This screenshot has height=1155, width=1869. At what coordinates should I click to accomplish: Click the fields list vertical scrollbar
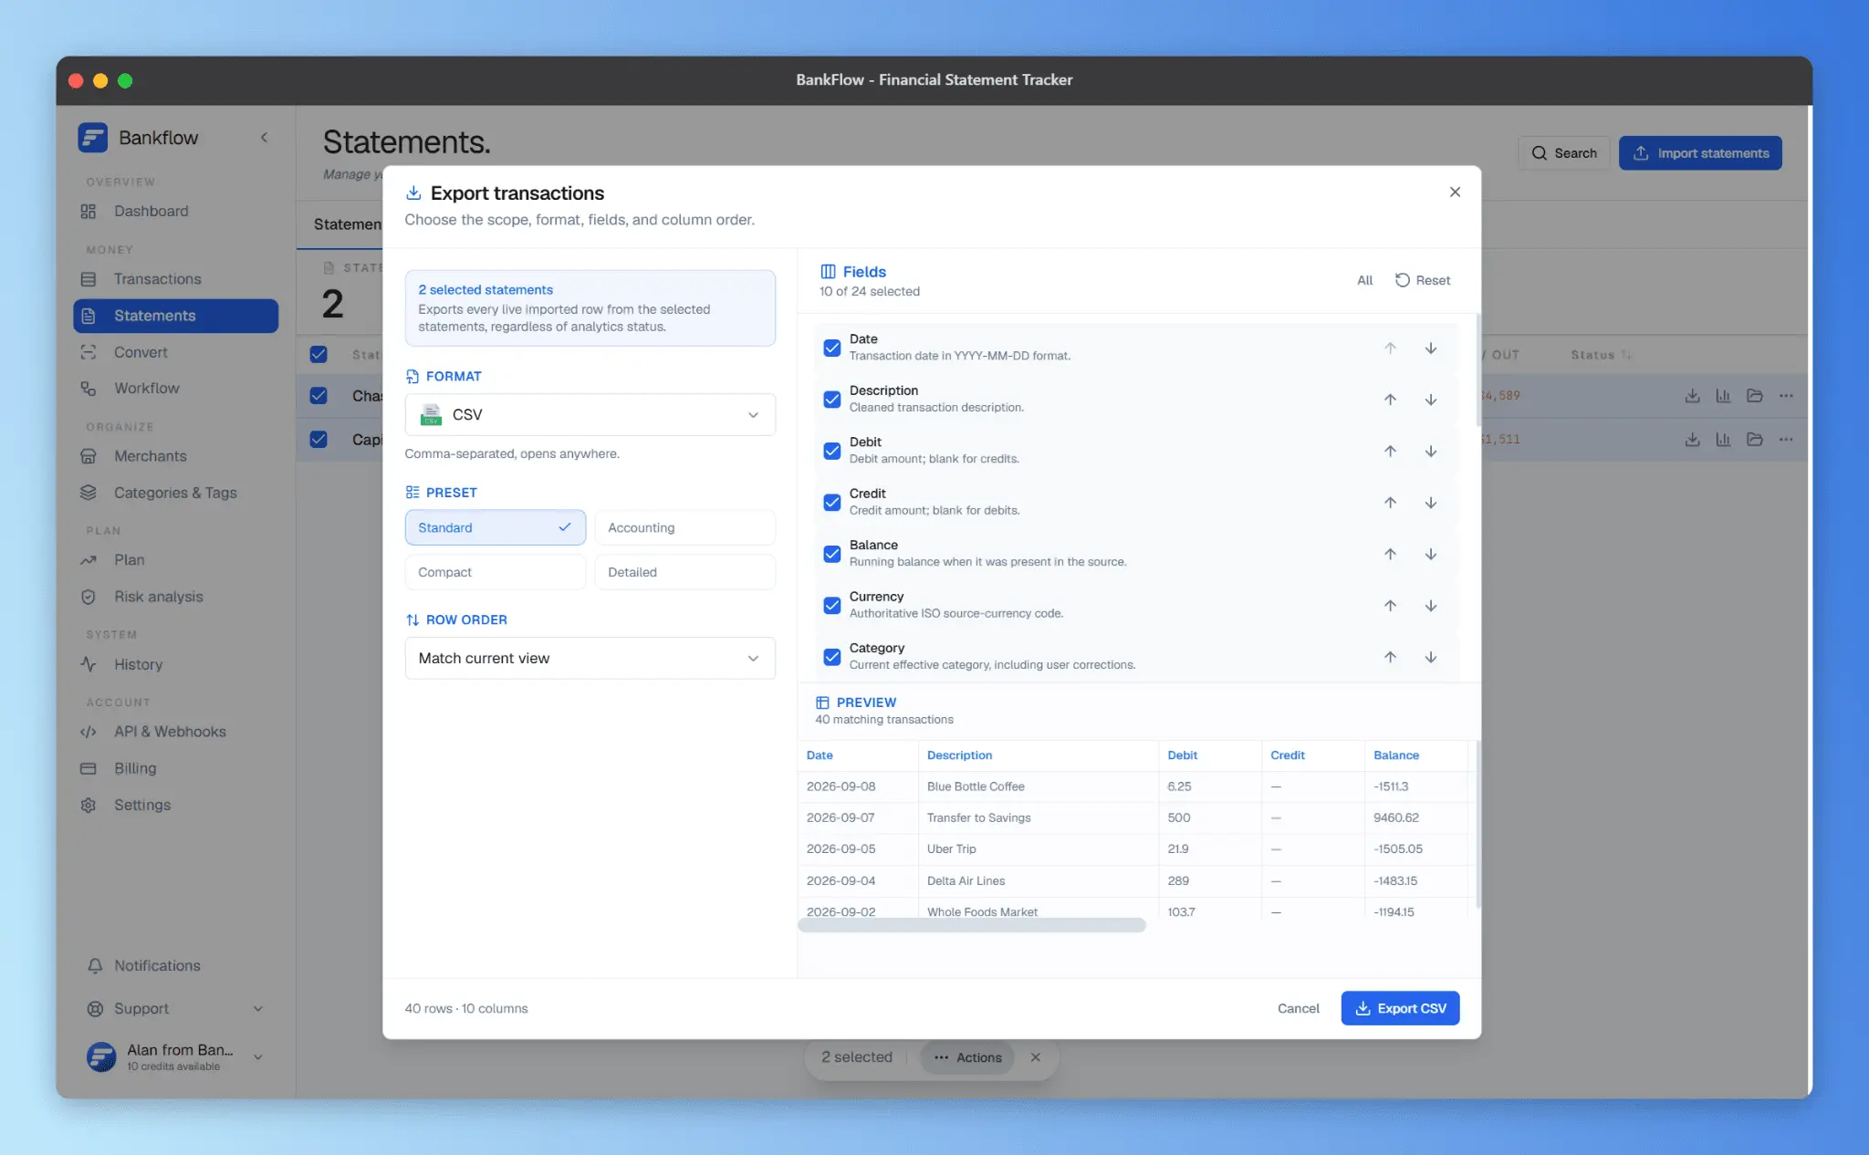1477,370
